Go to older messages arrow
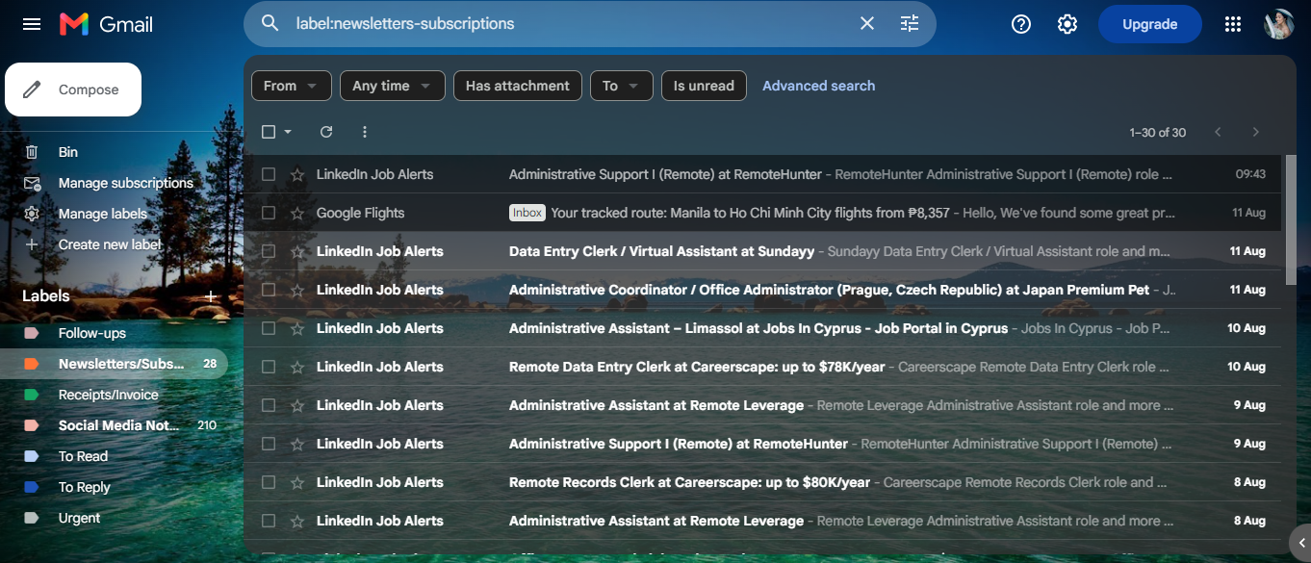The width and height of the screenshot is (1311, 563). pyautogui.click(x=1255, y=132)
